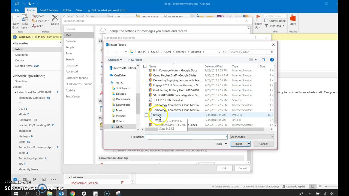
Task: Switch to Calendar view icon in Outlook
Action: coord(25,179)
